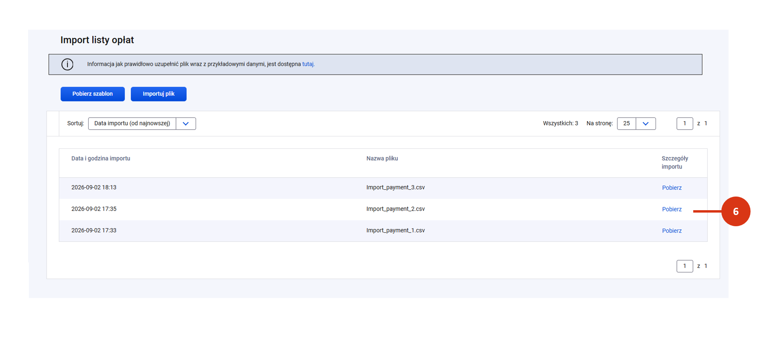The image size is (763, 363).
Task: Download details for Import_payment_3.csv
Action: [x=672, y=188]
